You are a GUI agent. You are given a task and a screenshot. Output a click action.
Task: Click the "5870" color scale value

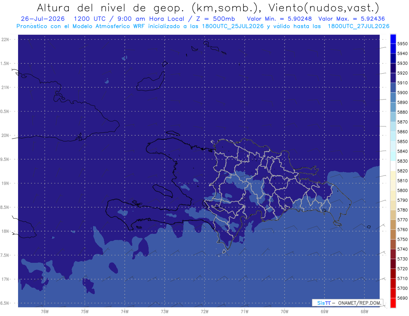(x=403, y=122)
